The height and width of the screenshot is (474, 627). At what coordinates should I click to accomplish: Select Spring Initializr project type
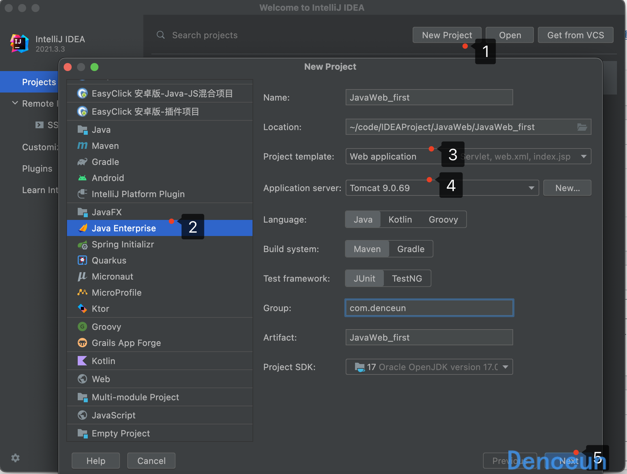click(160, 244)
